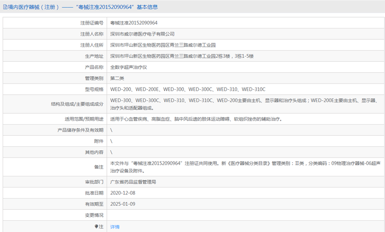The width and height of the screenshot is (385, 232).
Task: Click the 管理类别 label
Action: (94, 79)
